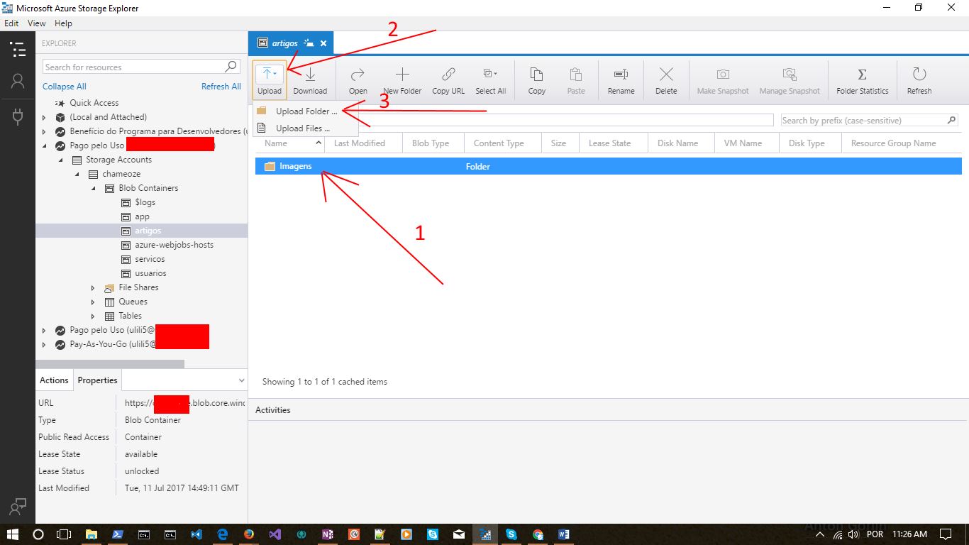The width and height of the screenshot is (969, 545).
Task: Click the Delete X icon
Action: (x=666, y=75)
